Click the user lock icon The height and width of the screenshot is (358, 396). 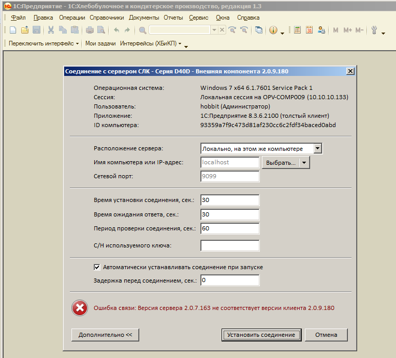(321, 30)
